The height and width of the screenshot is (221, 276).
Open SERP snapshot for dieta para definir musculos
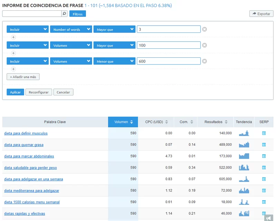(x=264, y=133)
